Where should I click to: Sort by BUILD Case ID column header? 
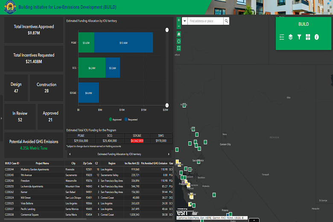click(x=12, y=164)
